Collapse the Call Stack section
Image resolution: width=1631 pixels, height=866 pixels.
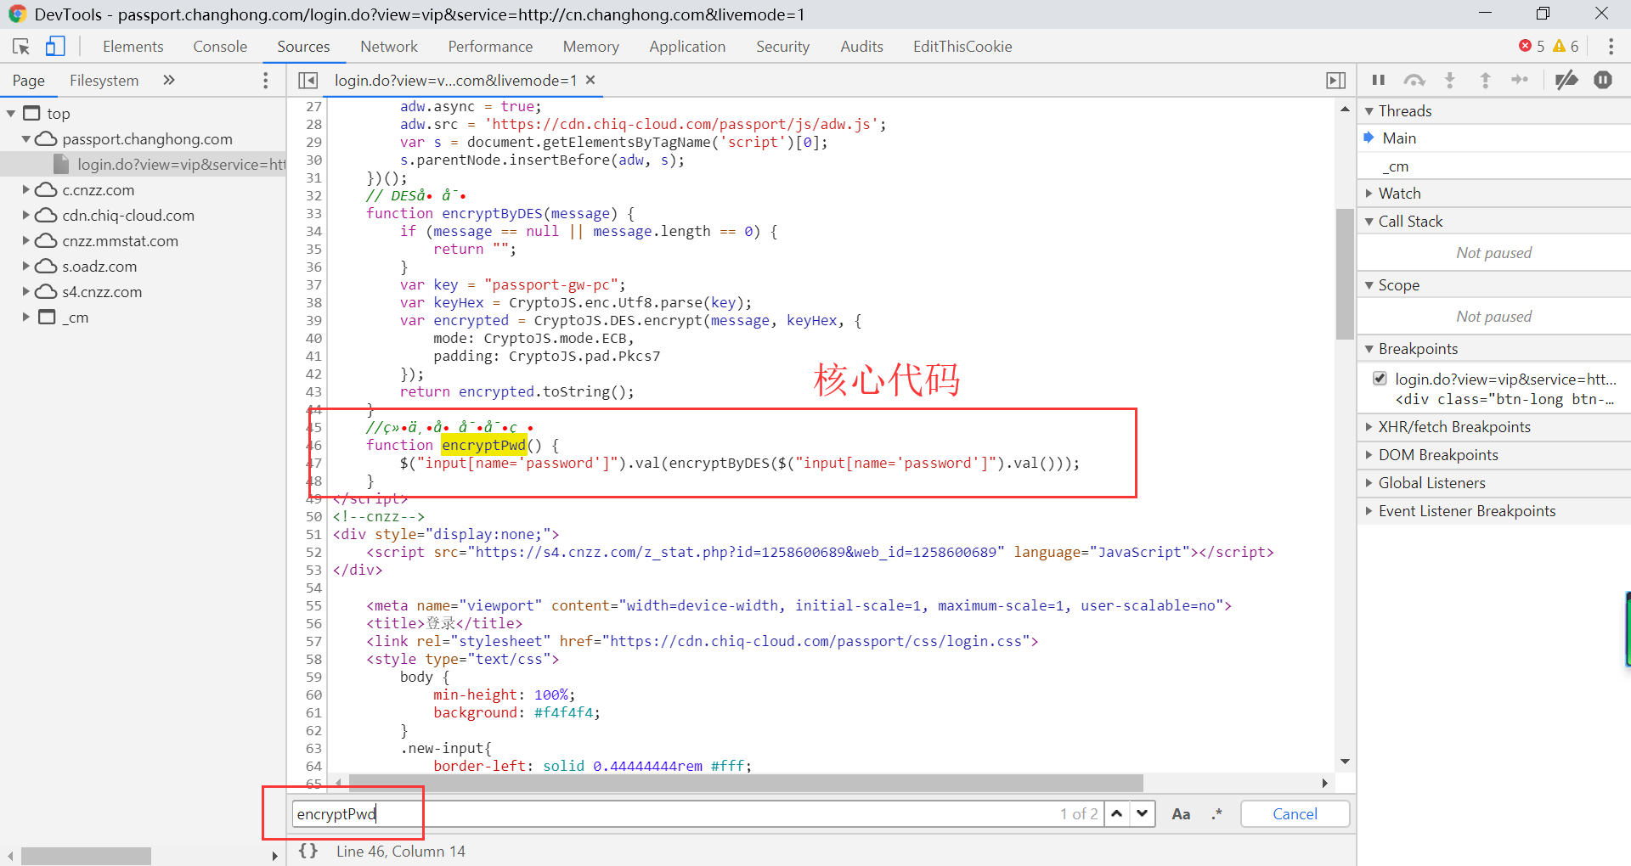point(1493,222)
